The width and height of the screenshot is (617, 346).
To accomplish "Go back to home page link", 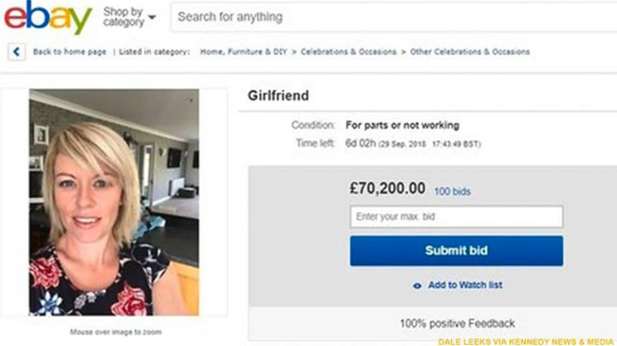I will point(69,52).
